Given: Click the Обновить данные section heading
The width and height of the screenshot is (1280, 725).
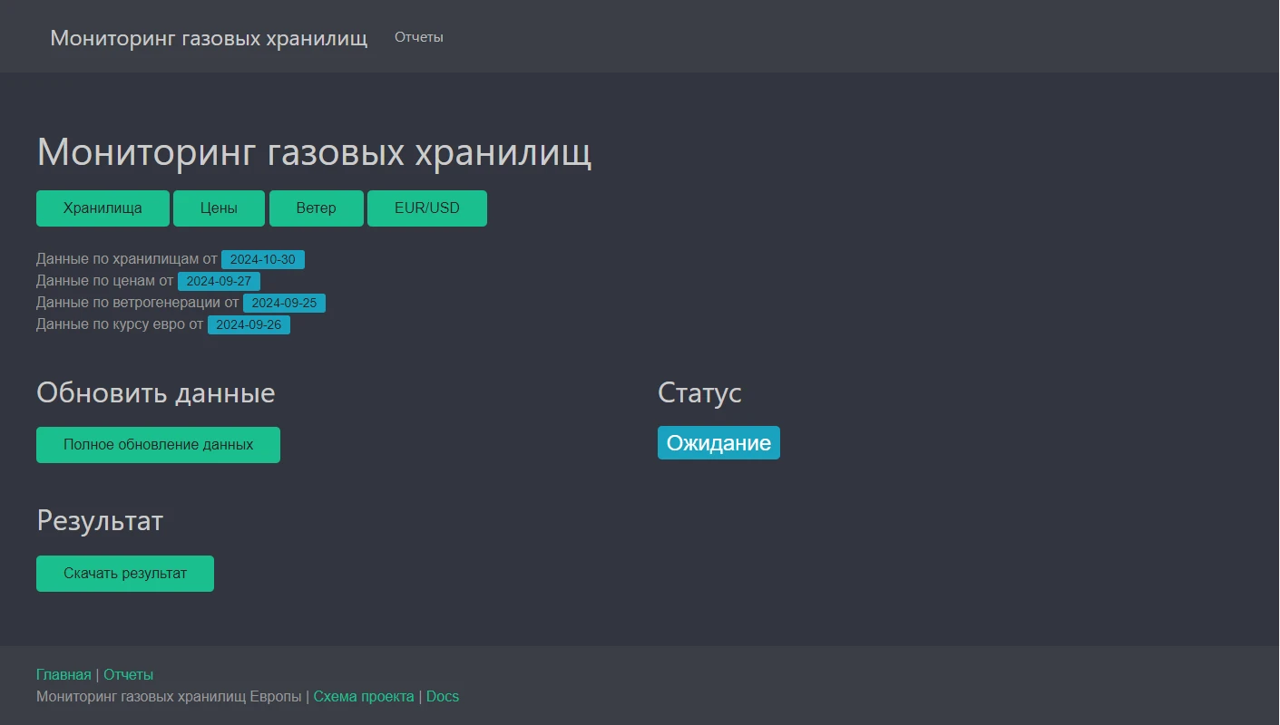Looking at the screenshot, I should pyautogui.click(x=155, y=392).
